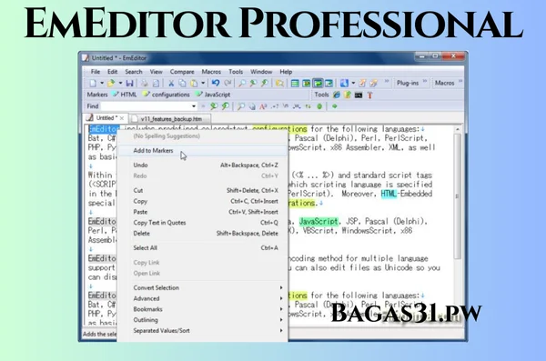Click the yellow tool icon next to Internet Explorer
Screen dimensions: 546x361
click(348, 95)
